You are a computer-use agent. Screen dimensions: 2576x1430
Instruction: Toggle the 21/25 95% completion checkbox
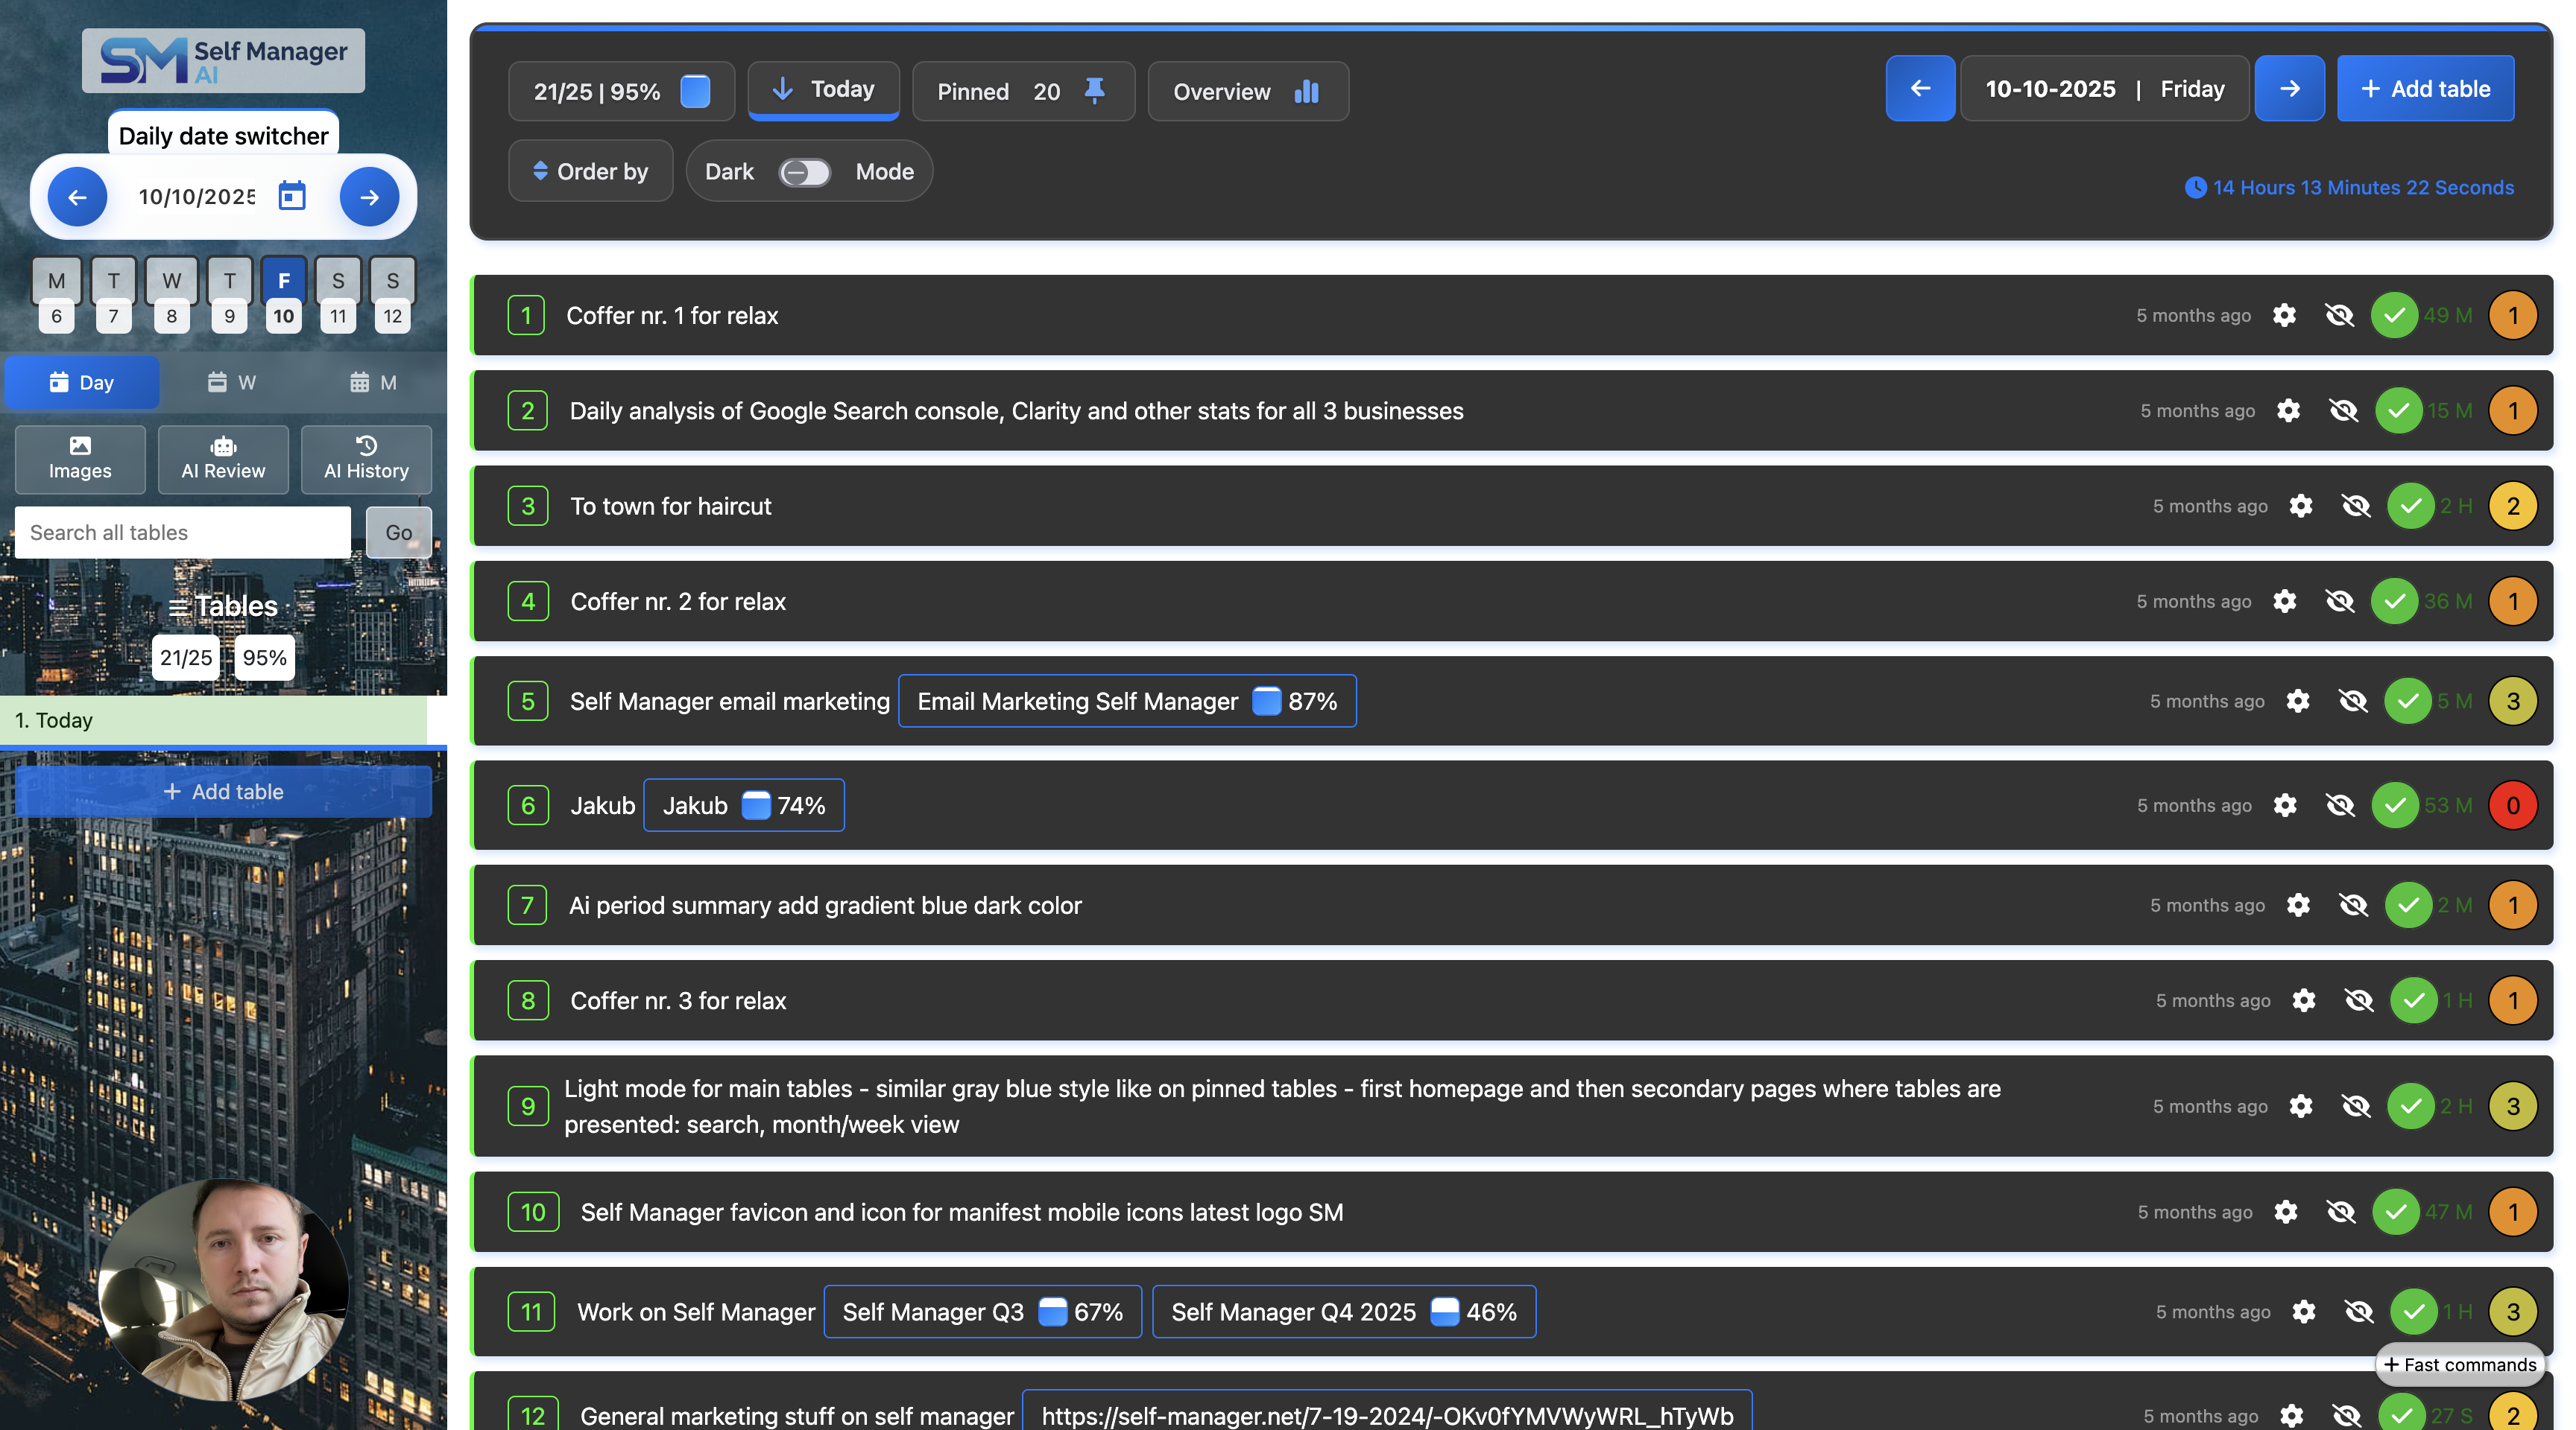click(x=696, y=90)
